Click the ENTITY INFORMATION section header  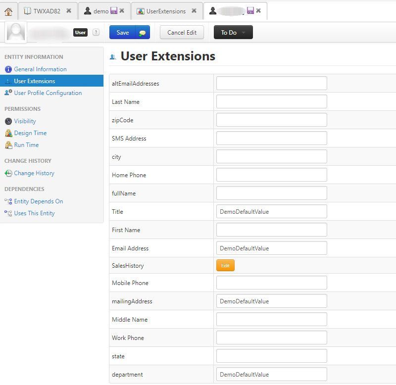[x=34, y=57]
